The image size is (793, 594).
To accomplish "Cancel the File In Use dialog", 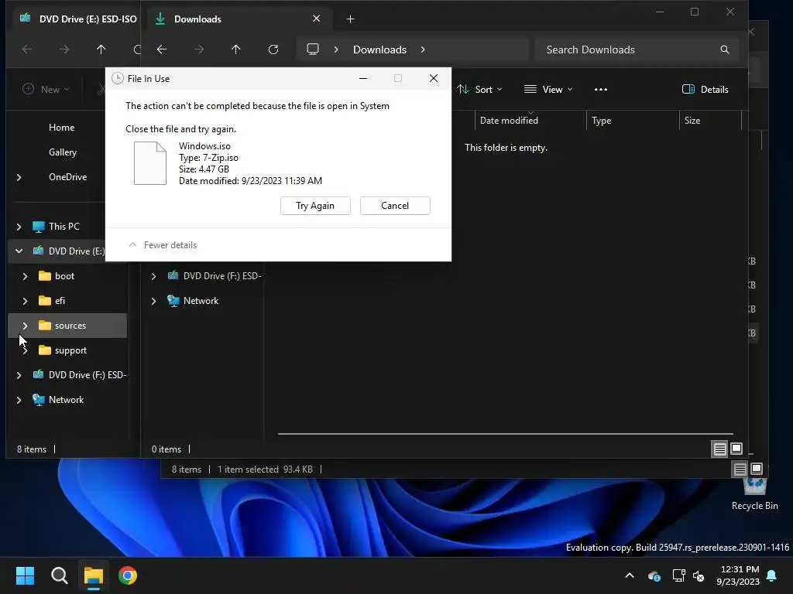I will coord(395,206).
